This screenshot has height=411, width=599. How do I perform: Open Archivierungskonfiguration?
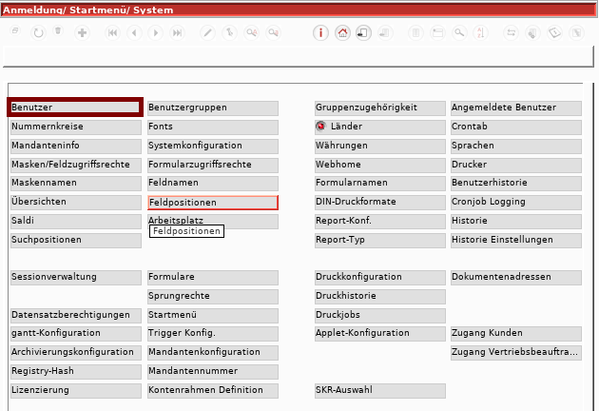pos(76,353)
